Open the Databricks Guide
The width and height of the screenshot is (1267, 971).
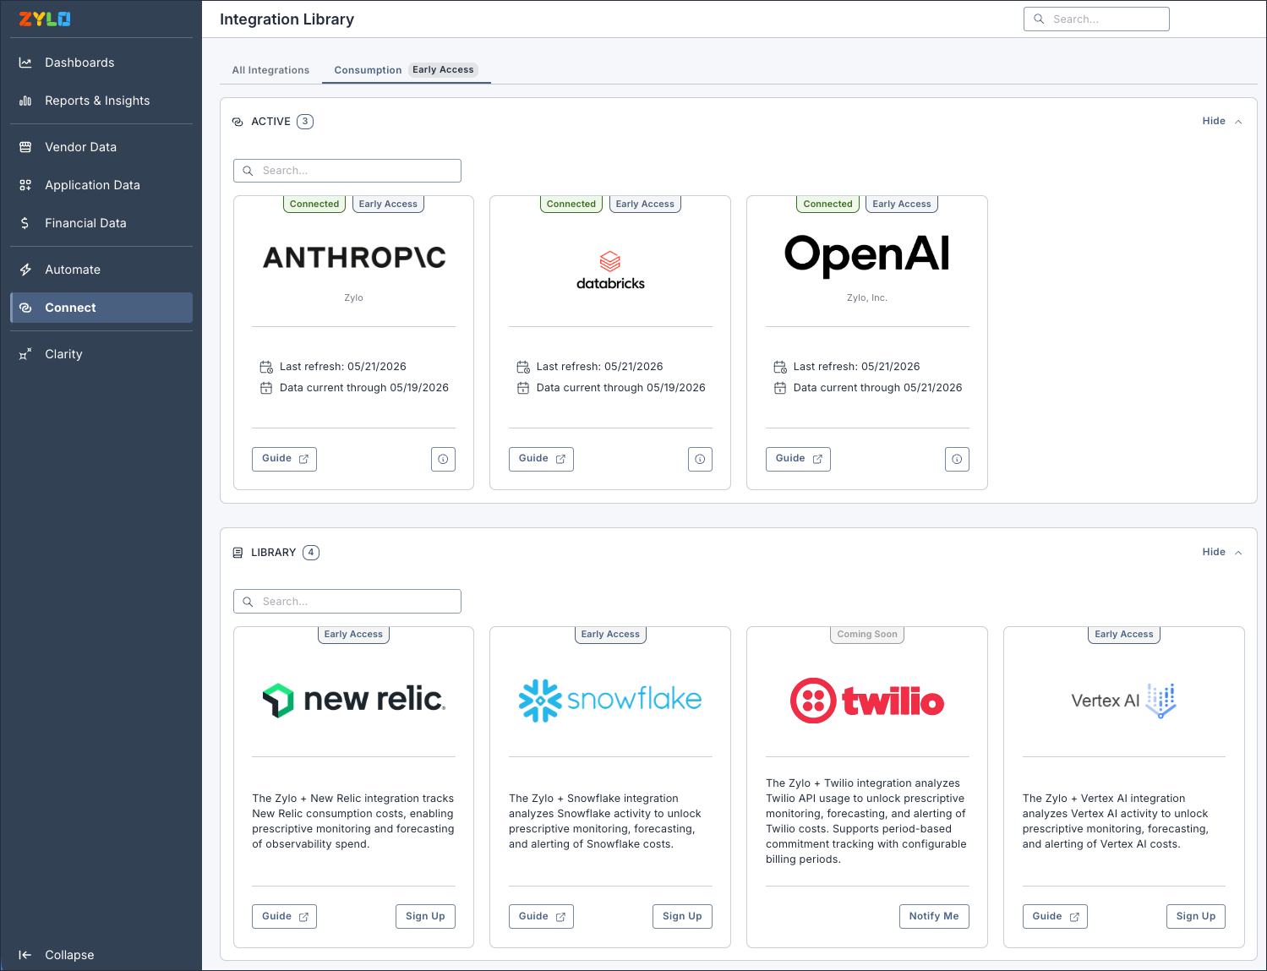point(541,459)
